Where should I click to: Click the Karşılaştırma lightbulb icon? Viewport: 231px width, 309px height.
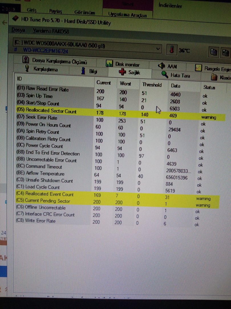coord(27,68)
